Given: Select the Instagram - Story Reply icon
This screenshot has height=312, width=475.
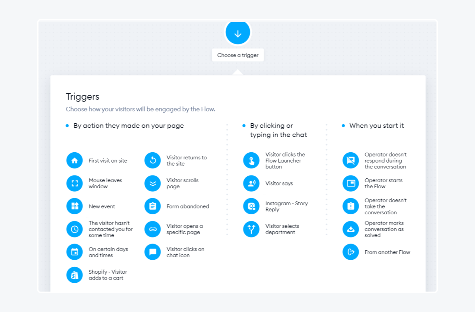Looking at the screenshot, I should [x=251, y=206].
